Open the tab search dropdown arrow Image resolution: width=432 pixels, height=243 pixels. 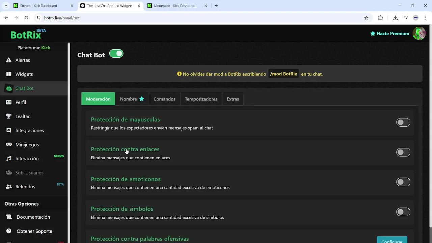pyautogui.click(x=6, y=6)
